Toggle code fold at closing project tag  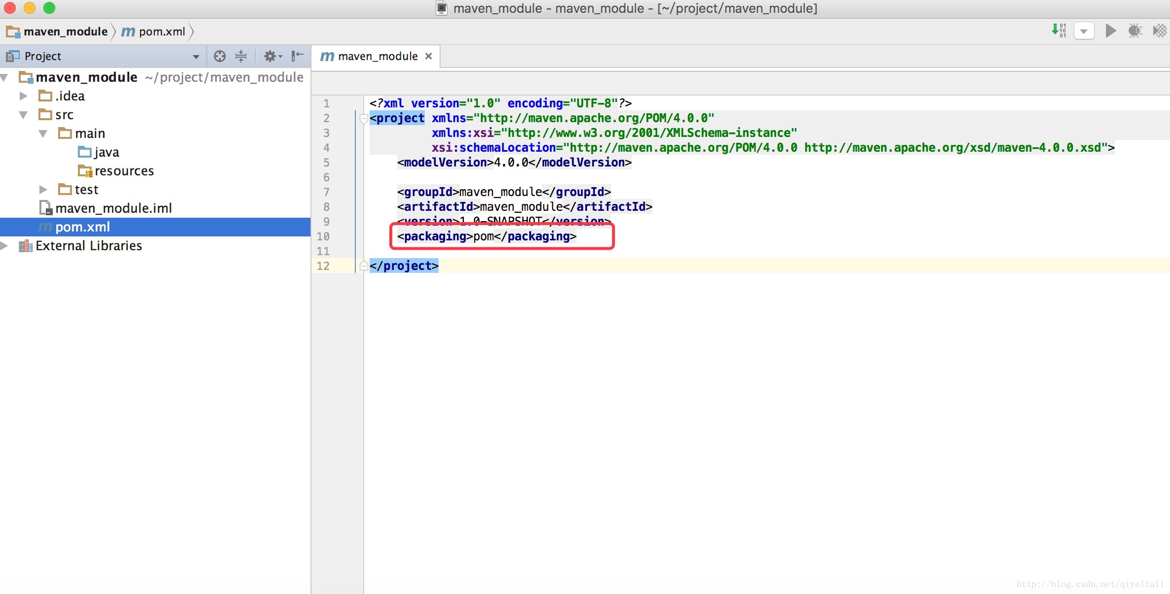pyautogui.click(x=364, y=266)
